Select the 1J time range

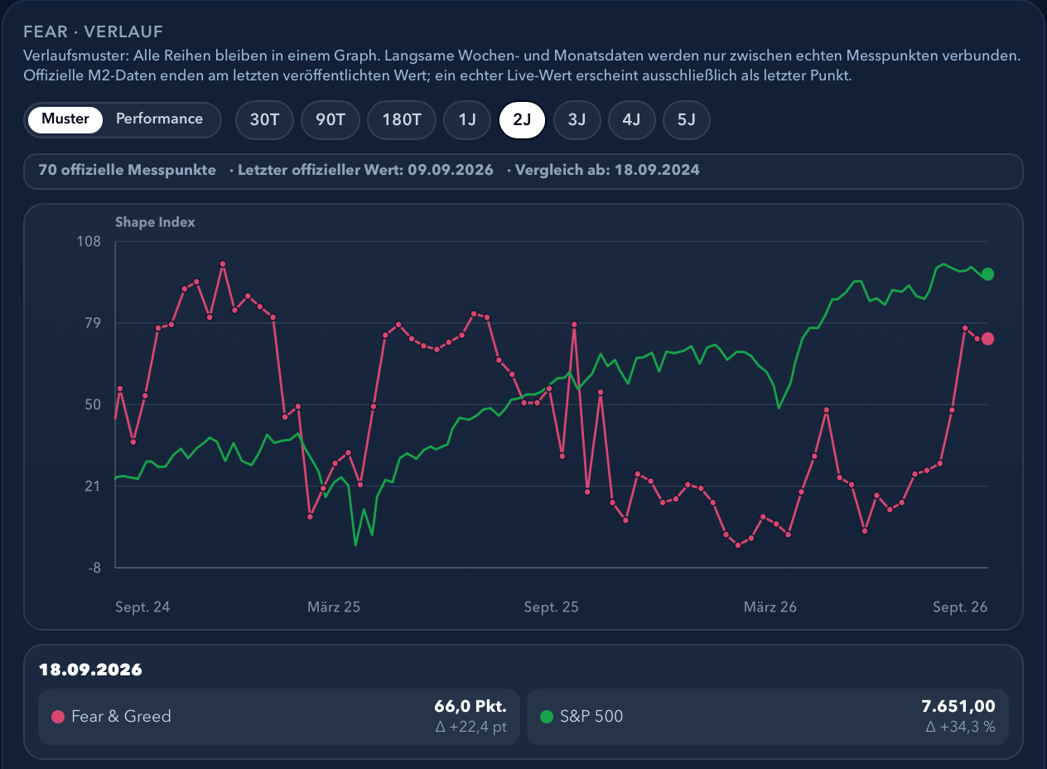(467, 120)
